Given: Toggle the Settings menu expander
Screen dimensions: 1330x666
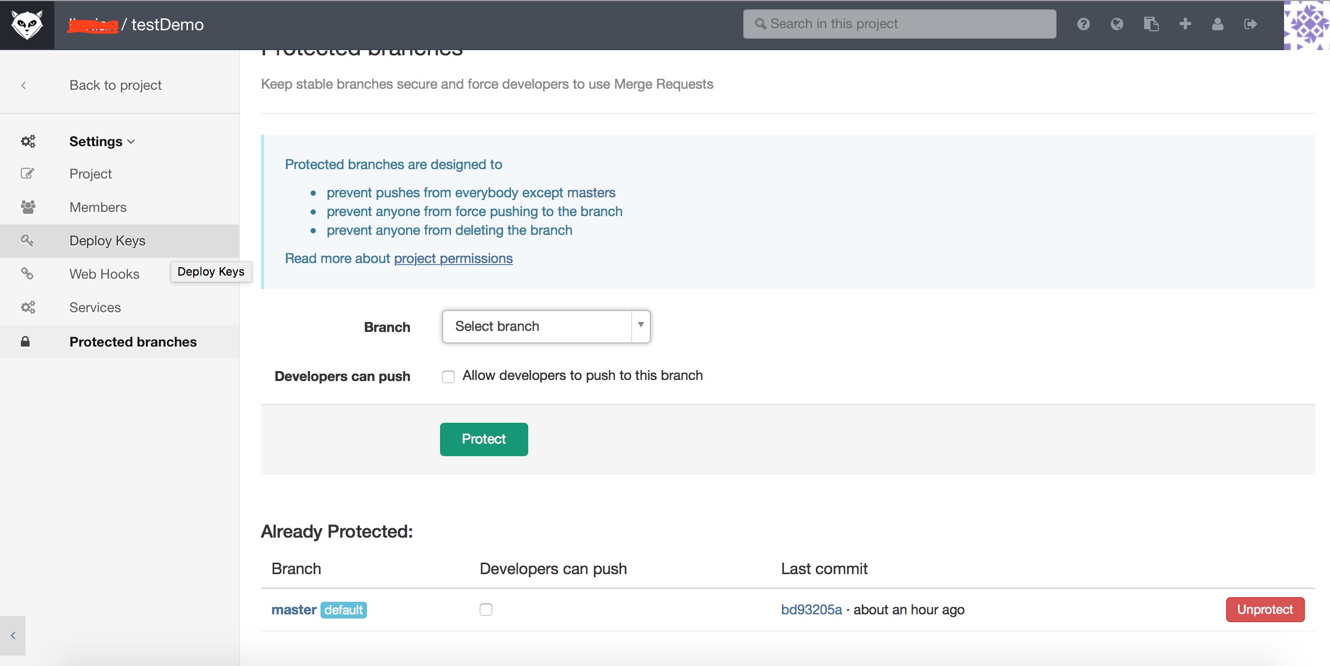Looking at the screenshot, I should [x=131, y=141].
